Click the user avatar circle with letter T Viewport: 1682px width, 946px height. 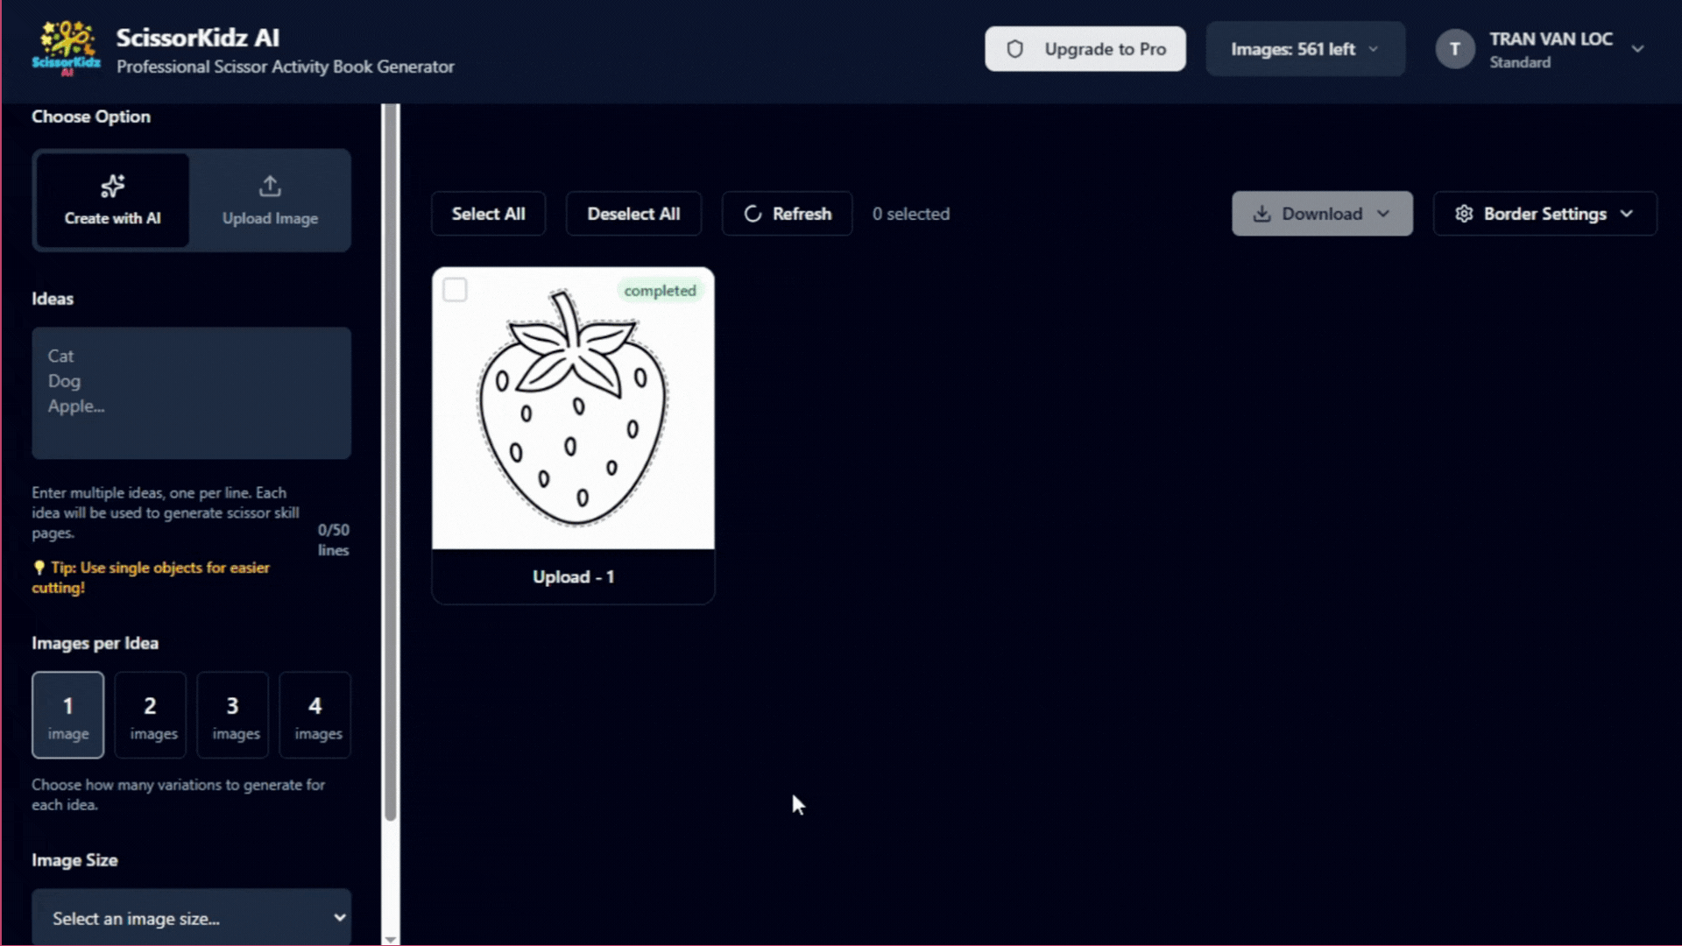pyautogui.click(x=1454, y=49)
